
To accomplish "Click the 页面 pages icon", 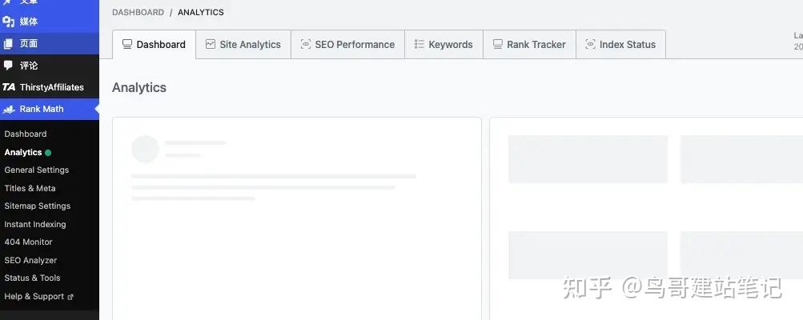I will (9, 44).
